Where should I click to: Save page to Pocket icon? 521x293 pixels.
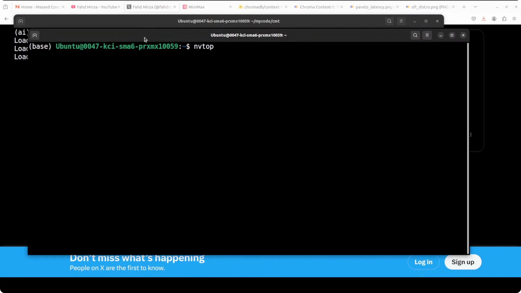(x=474, y=19)
